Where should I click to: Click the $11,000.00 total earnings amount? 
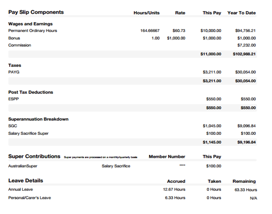click(211, 54)
